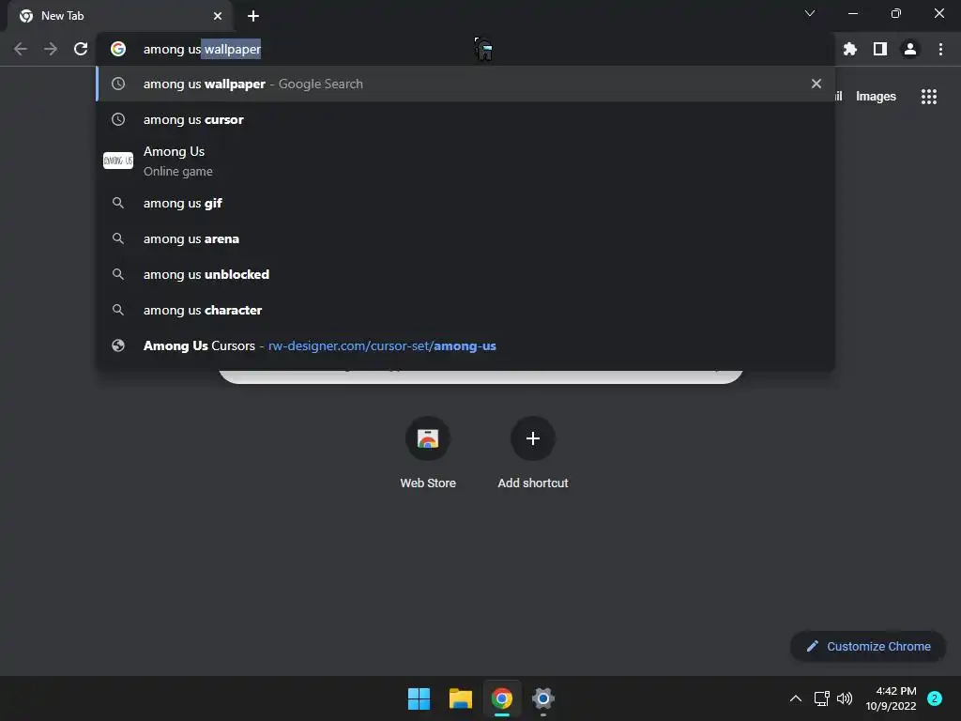Select Among Us Online game suggestion

click(x=465, y=161)
